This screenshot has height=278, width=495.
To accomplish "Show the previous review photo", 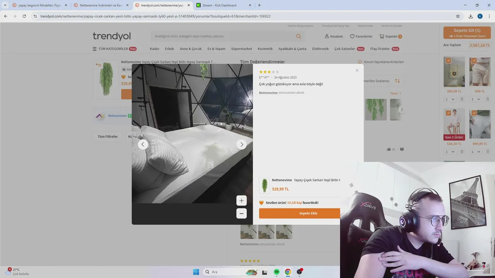I will coord(143,144).
